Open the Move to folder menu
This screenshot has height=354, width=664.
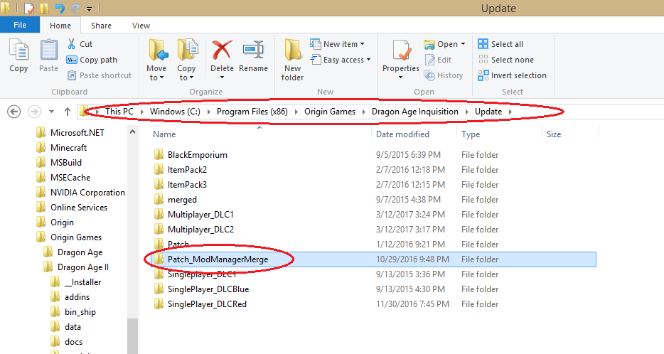(x=156, y=60)
